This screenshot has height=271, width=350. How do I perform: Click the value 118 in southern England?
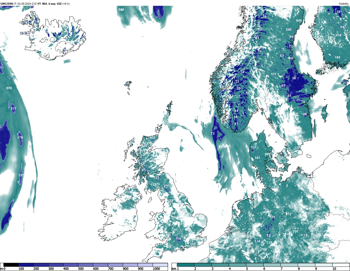coord(178,239)
